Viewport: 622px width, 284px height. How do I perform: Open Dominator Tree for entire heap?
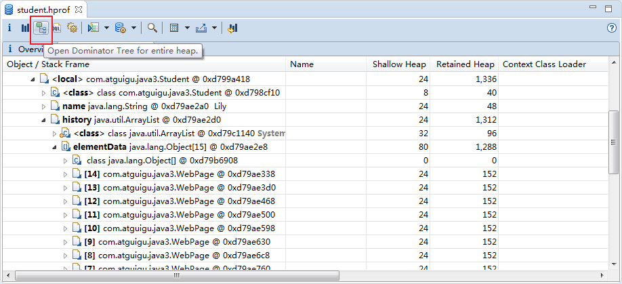tap(41, 28)
